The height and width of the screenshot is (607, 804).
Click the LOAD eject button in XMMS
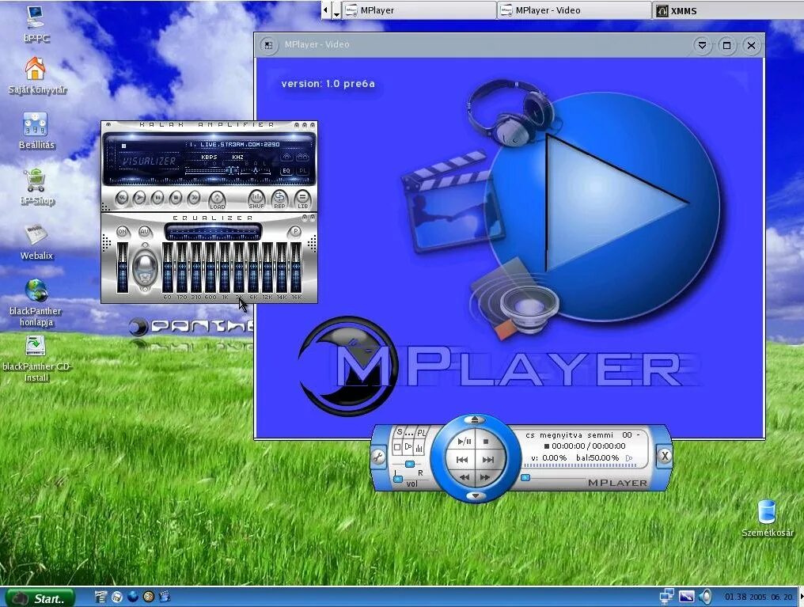pos(217,199)
